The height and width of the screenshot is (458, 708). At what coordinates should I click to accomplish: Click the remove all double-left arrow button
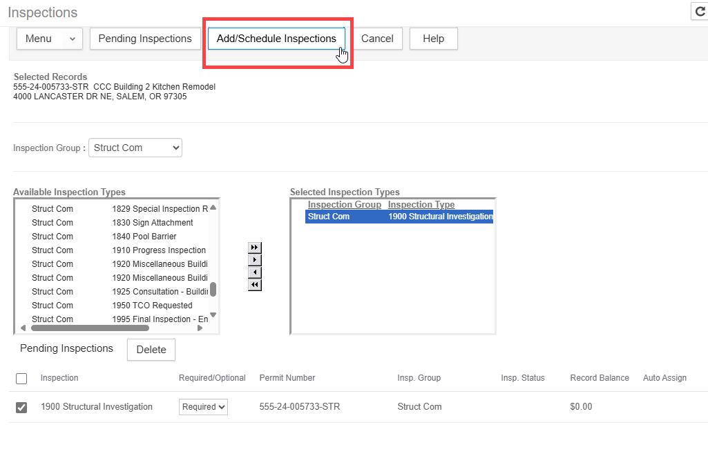254,285
